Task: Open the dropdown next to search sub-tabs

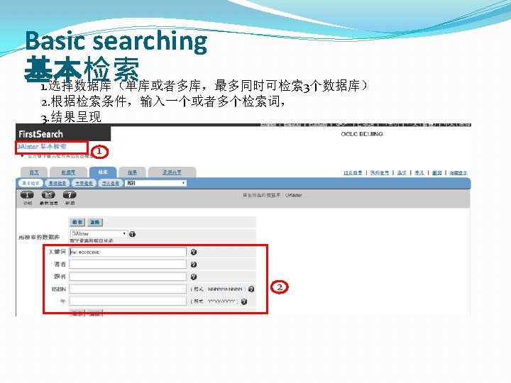Action: [x=155, y=183]
